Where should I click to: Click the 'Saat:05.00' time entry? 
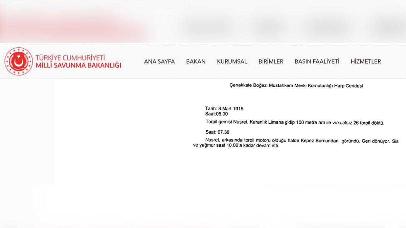tap(217, 114)
